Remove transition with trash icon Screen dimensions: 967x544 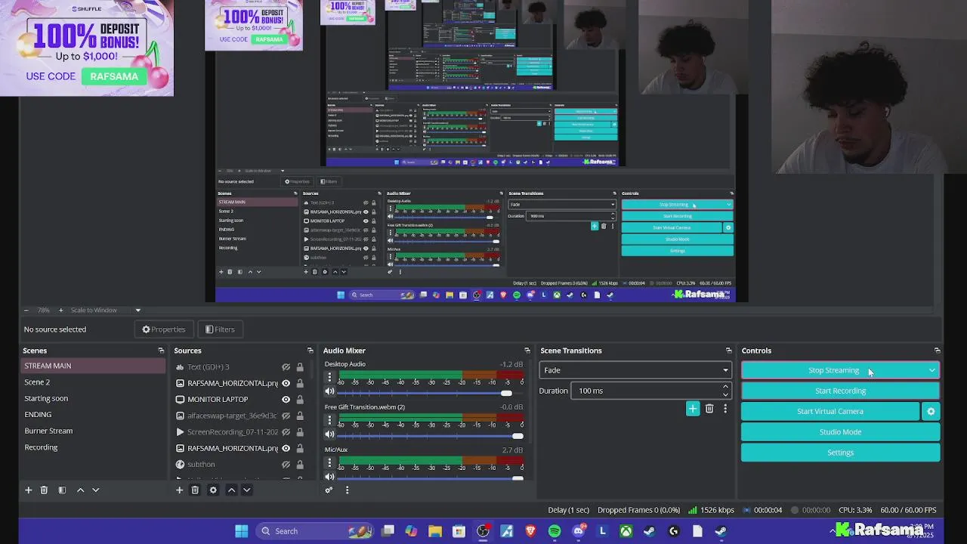pyautogui.click(x=709, y=409)
